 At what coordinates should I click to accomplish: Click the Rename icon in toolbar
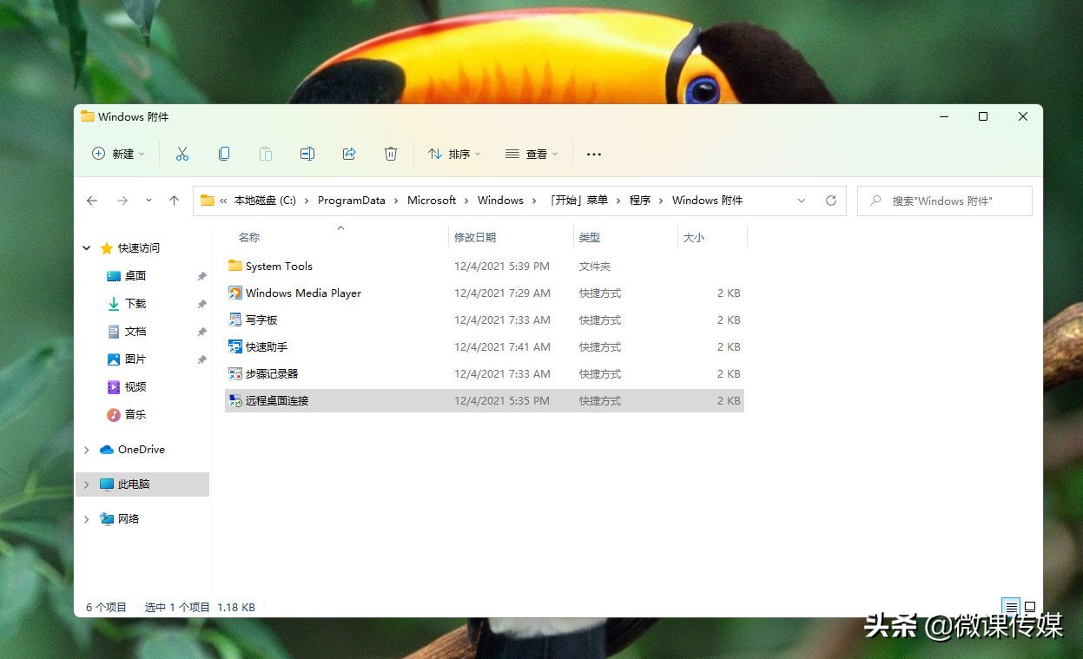pos(307,154)
